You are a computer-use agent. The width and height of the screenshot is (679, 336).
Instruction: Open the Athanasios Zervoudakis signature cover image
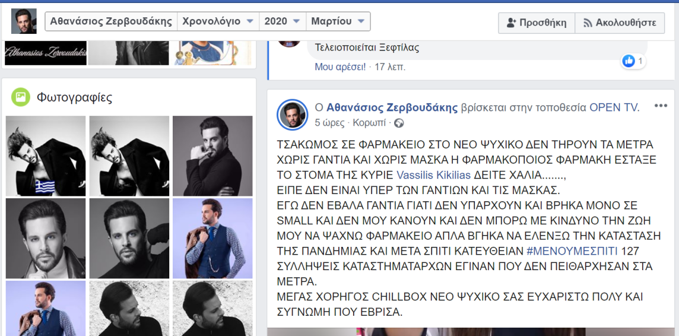(46, 53)
